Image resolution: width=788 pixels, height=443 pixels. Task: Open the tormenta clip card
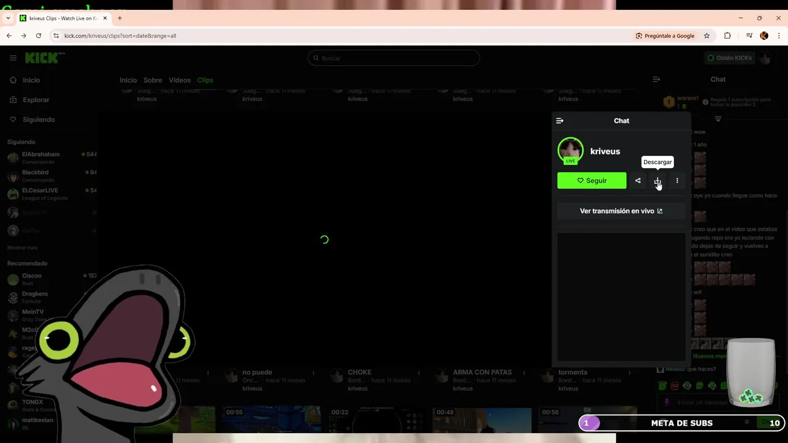click(573, 372)
